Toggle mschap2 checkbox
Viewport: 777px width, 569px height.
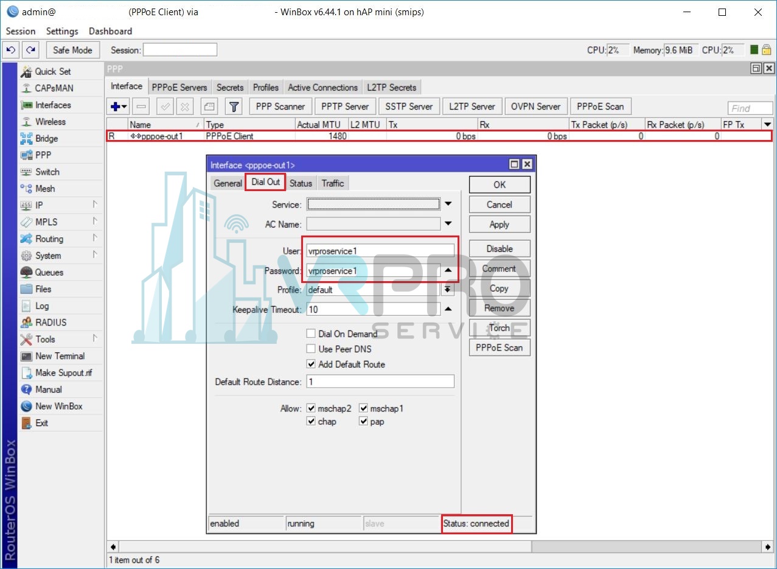pos(311,408)
